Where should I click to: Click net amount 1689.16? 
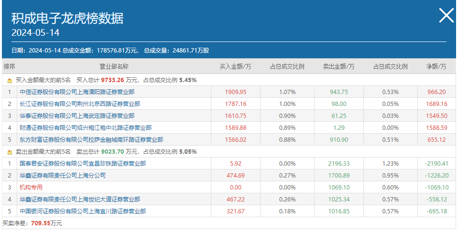click(436, 104)
